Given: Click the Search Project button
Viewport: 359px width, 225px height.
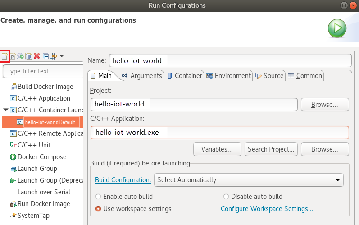Looking at the screenshot, I should click(271, 149).
